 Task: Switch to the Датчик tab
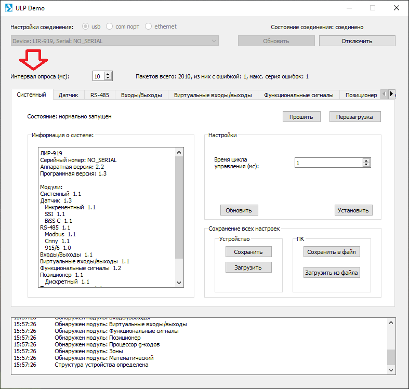[x=68, y=95]
